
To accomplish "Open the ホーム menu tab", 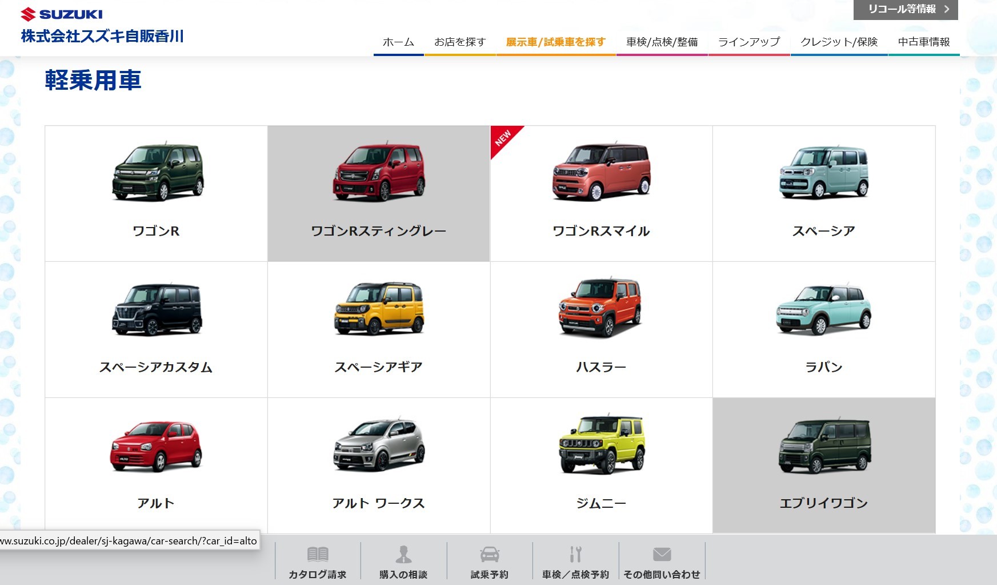I will tap(398, 42).
